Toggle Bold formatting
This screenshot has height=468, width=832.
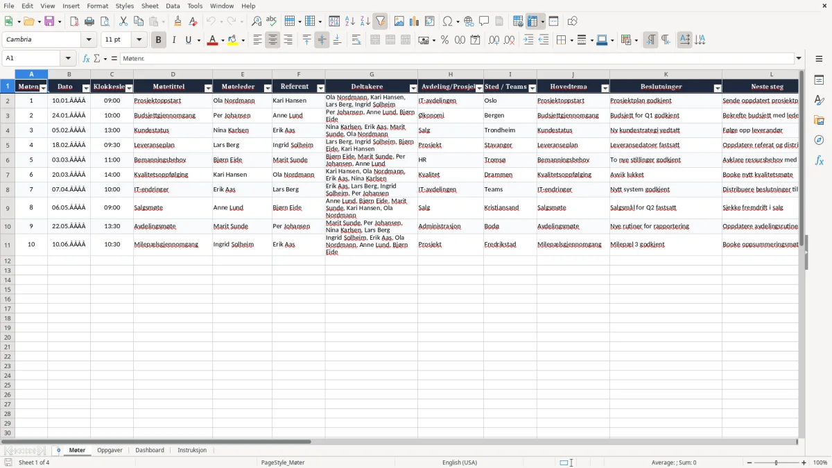(x=158, y=40)
